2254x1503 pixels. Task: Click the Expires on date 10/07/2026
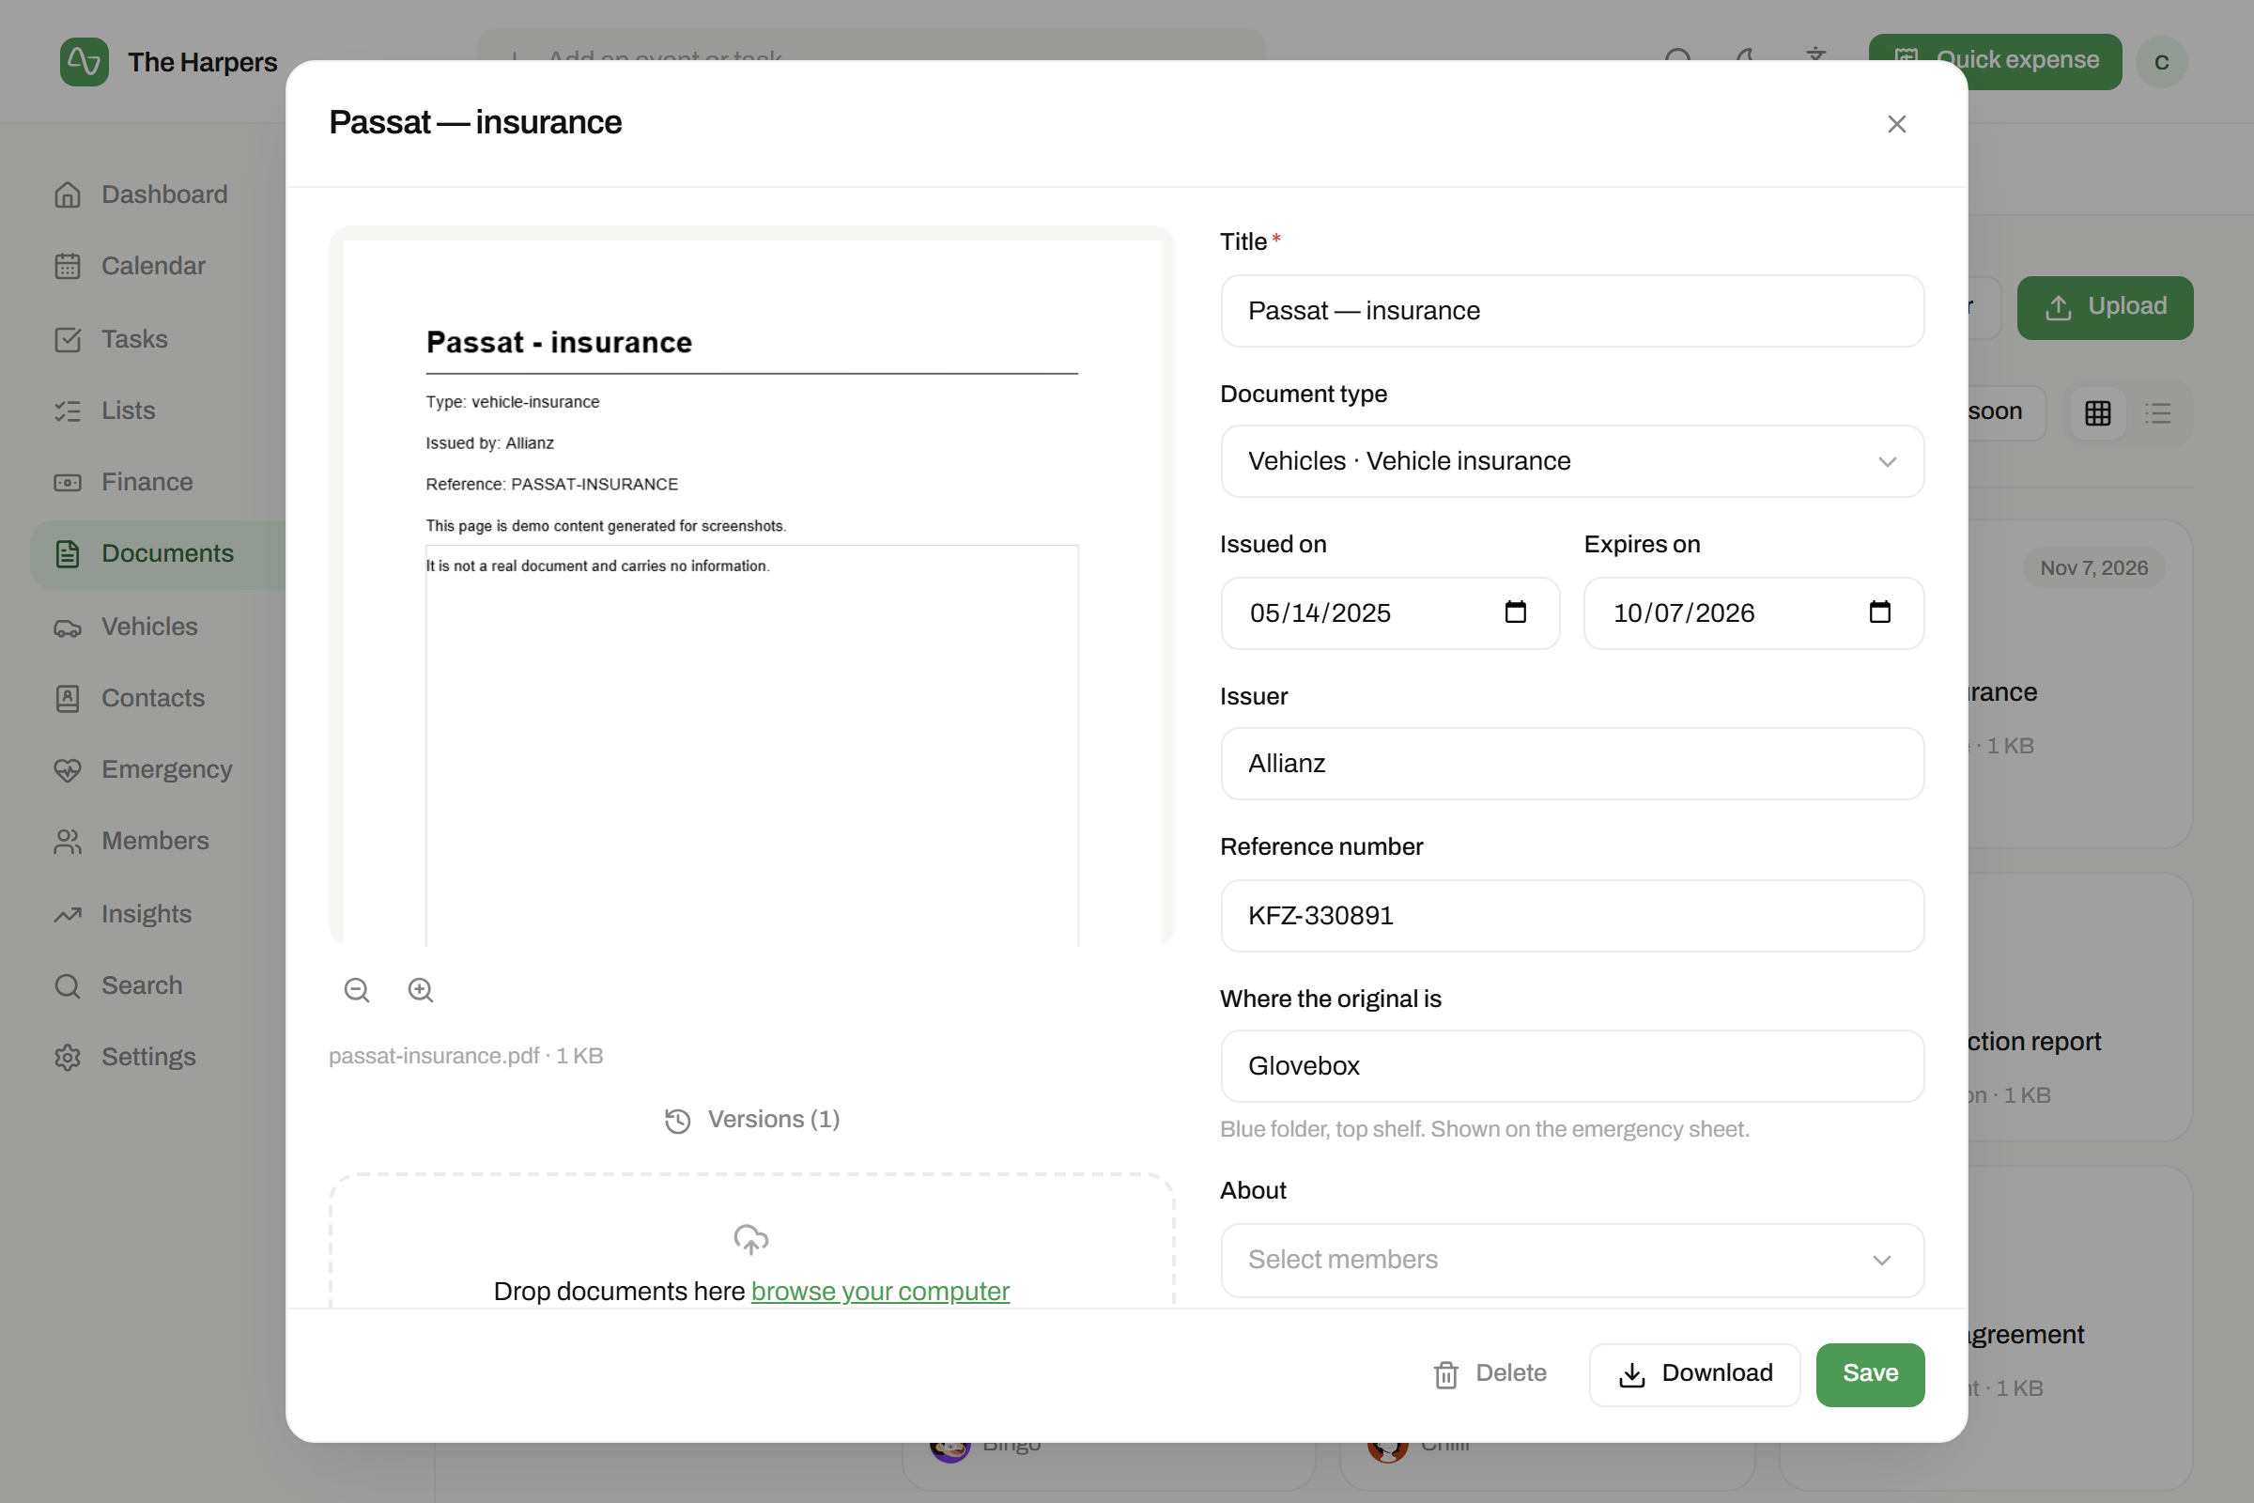pyautogui.click(x=1684, y=613)
